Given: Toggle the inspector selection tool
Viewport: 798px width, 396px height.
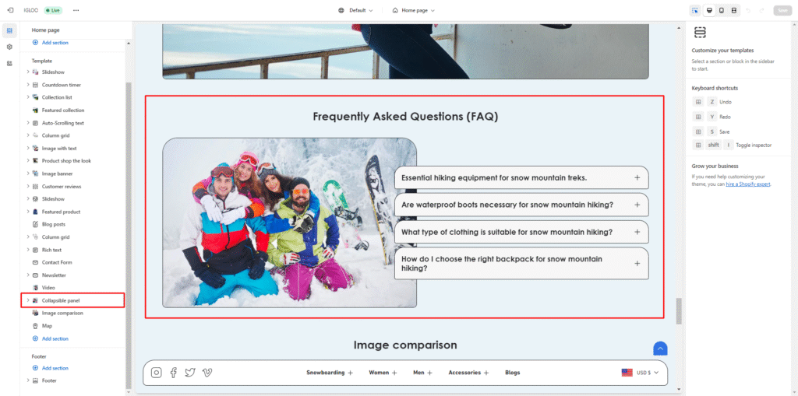Looking at the screenshot, I should click(x=695, y=10).
